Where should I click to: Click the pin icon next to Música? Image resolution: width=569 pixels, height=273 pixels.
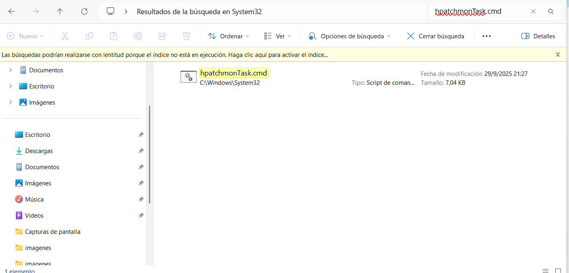[141, 199]
